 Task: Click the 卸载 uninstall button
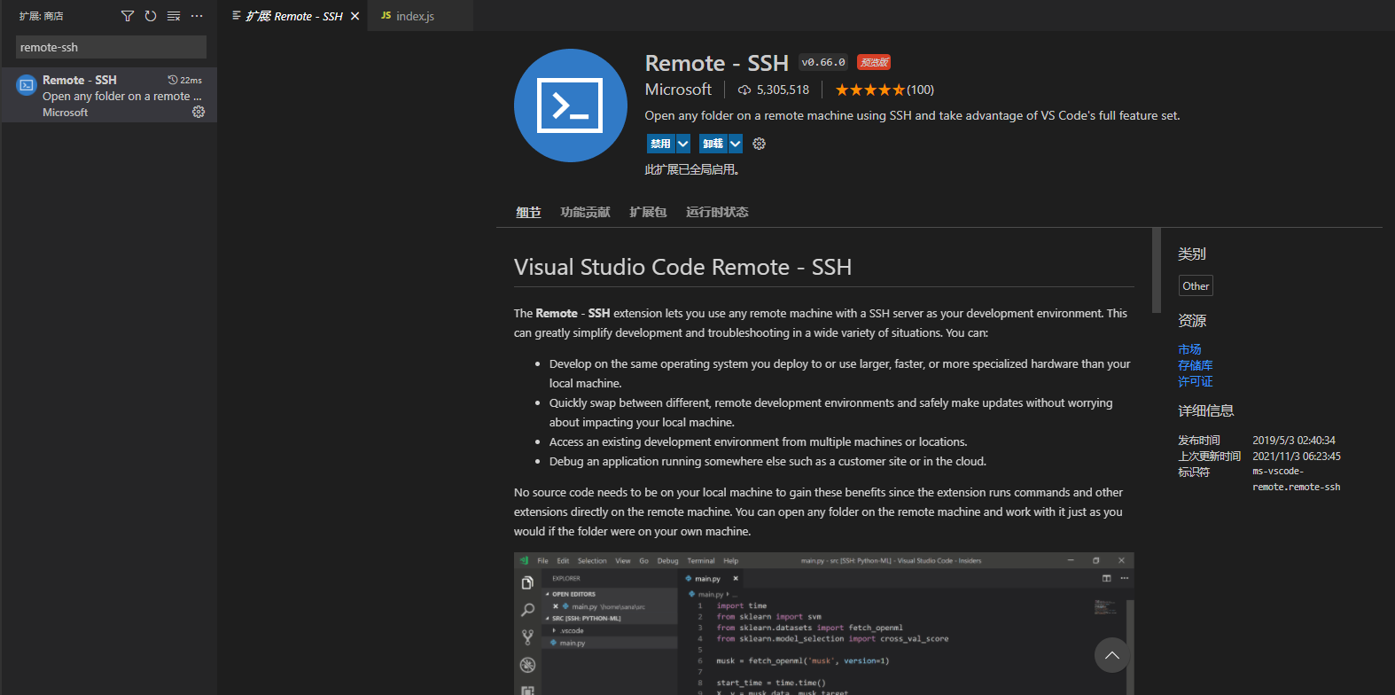(x=713, y=144)
